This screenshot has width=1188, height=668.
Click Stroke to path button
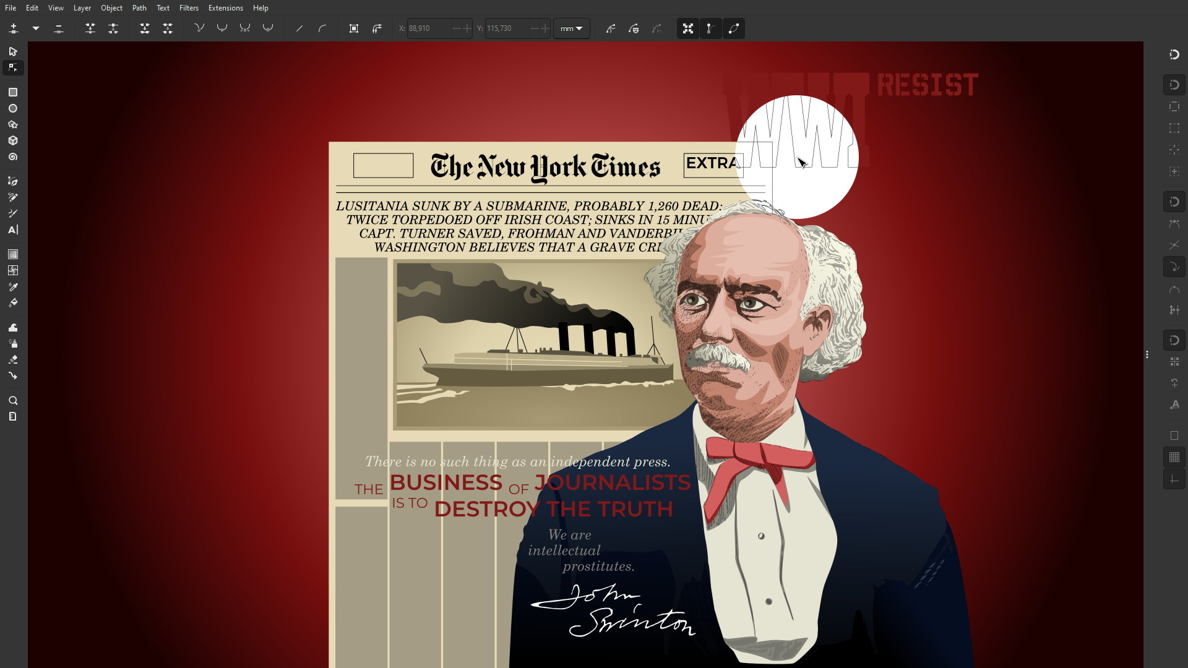tap(377, 28)
